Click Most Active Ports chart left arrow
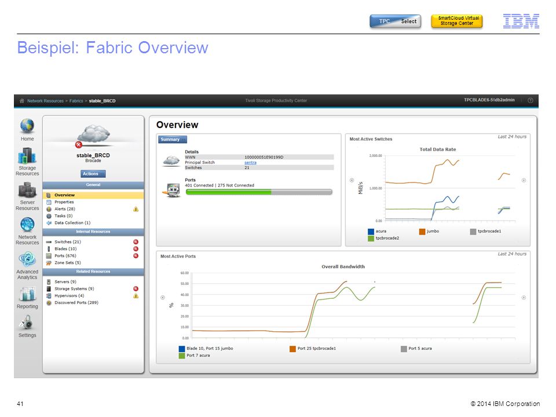This screenshot has width=556, height=417. tap(163, 298)
